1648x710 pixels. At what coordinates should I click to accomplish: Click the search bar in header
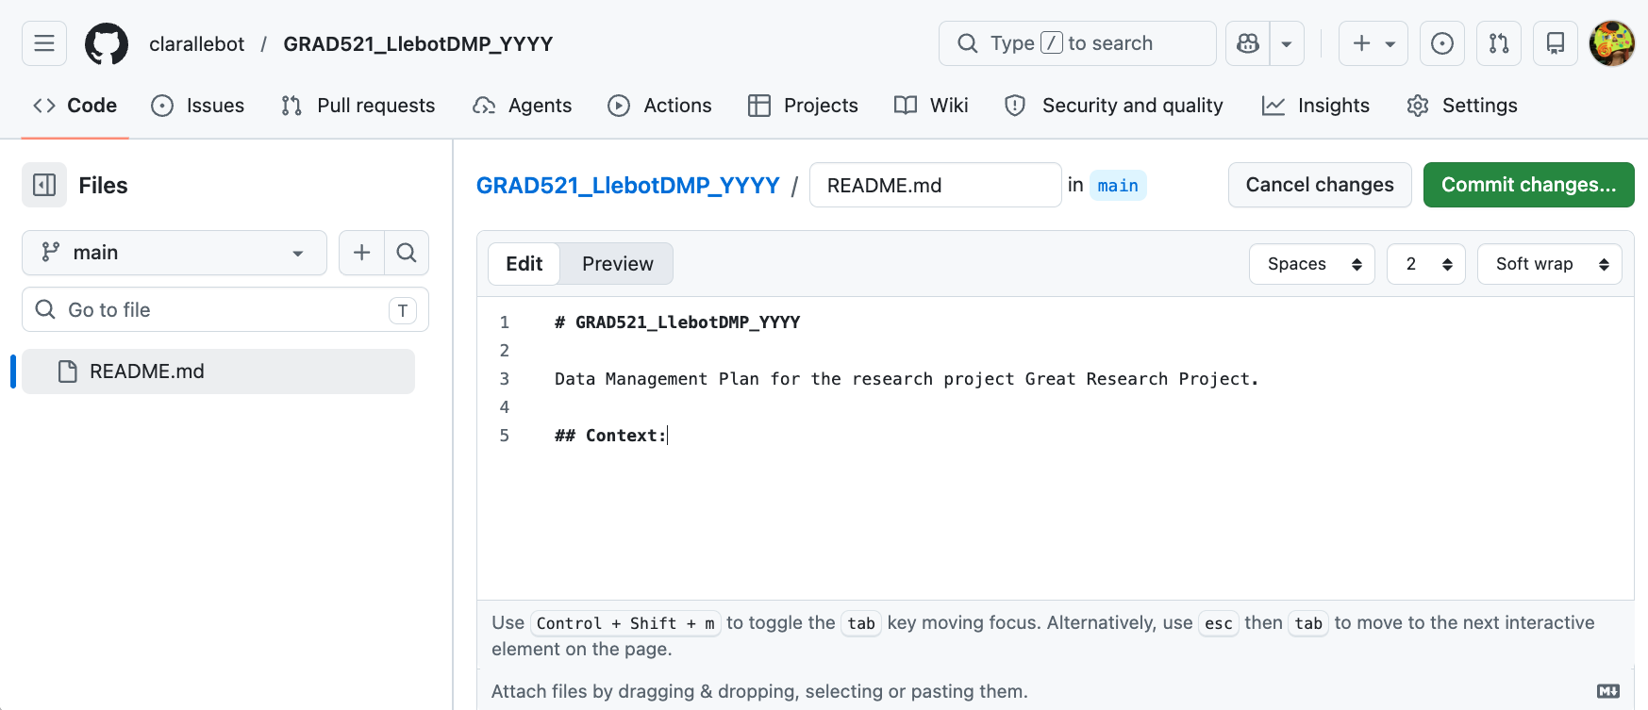pos(1077,43)
